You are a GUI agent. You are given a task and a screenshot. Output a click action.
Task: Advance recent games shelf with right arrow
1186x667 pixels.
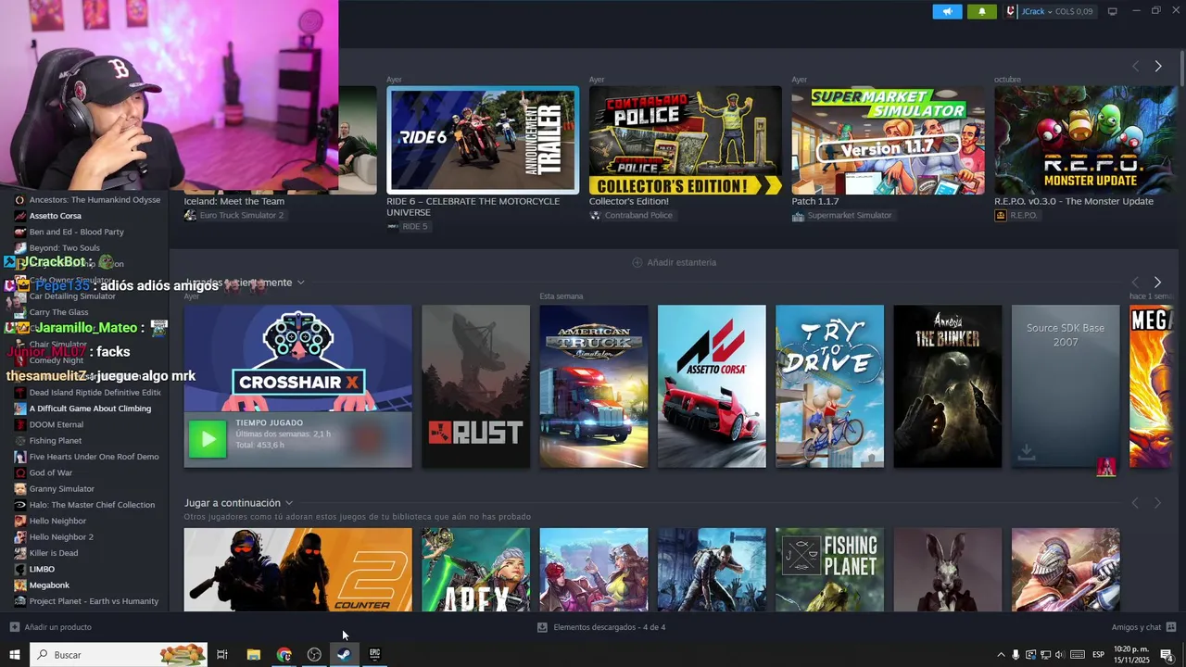1157,282
